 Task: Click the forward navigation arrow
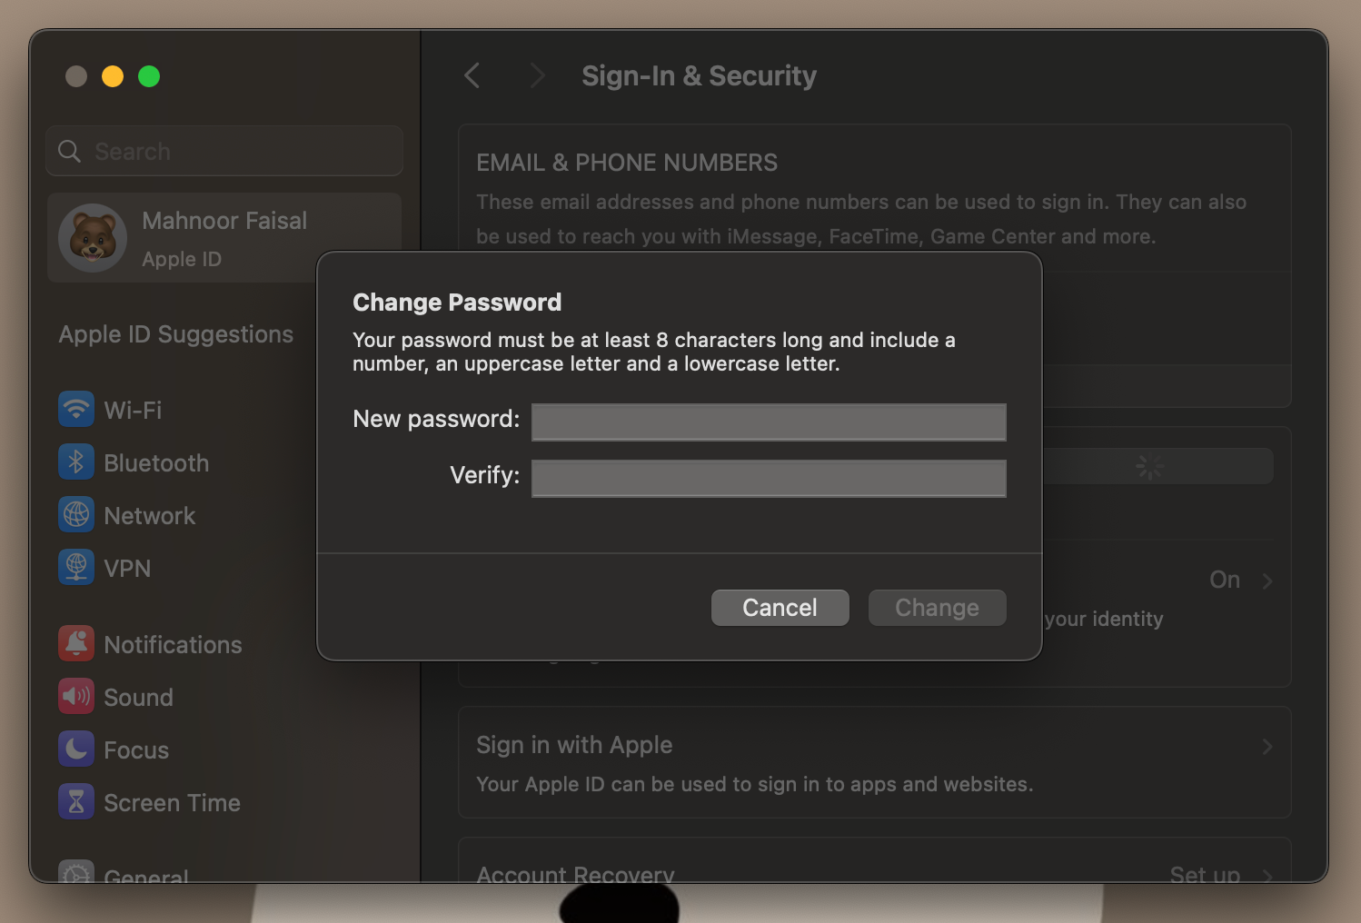pos(537,76)
